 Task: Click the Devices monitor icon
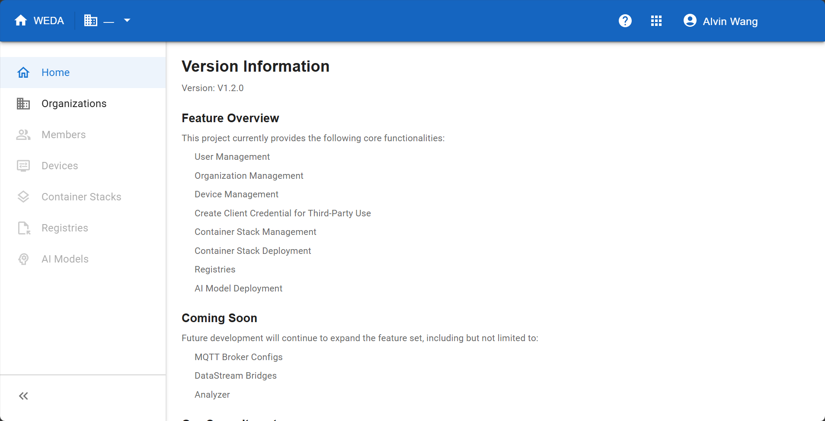23,166
